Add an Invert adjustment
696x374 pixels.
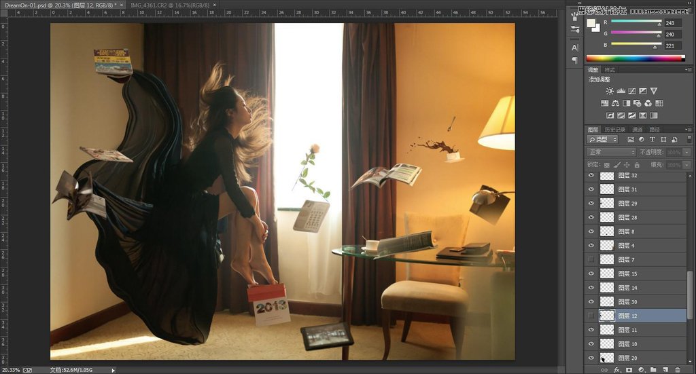(610, 115)
